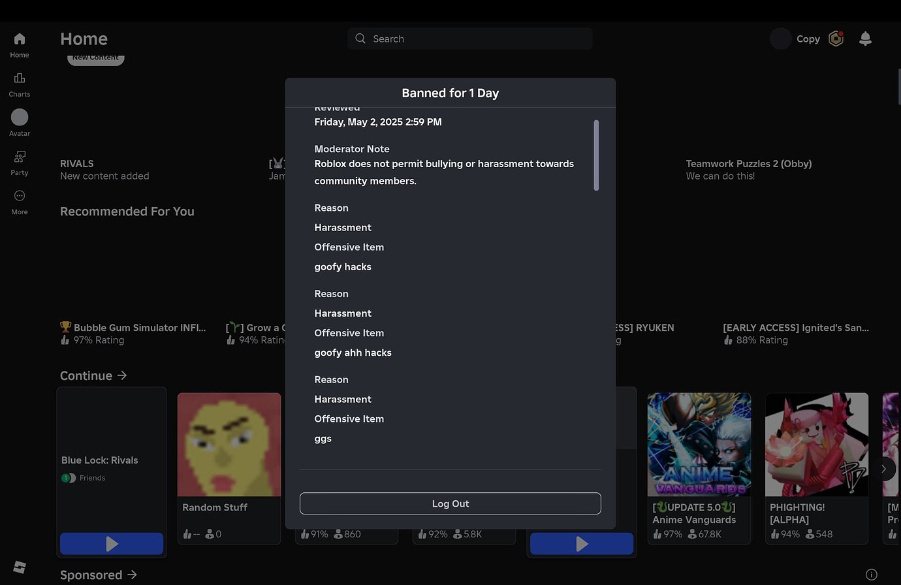
Task: Play Blue Lock: Rivals with blue button
Action: [112, 543]
